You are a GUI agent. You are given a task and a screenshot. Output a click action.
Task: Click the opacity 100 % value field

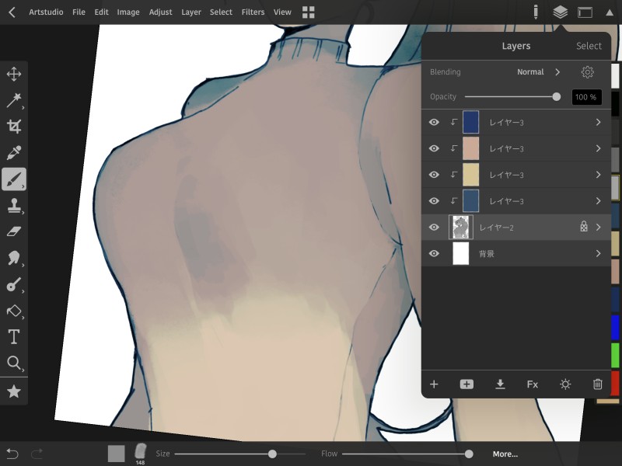click(586, 97)
